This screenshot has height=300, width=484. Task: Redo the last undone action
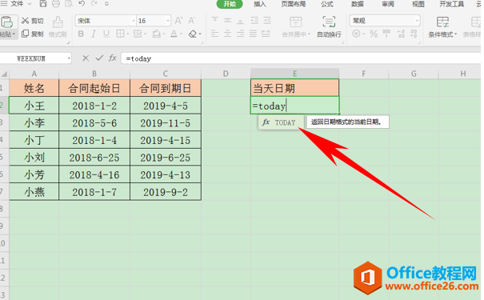point(94,4)
